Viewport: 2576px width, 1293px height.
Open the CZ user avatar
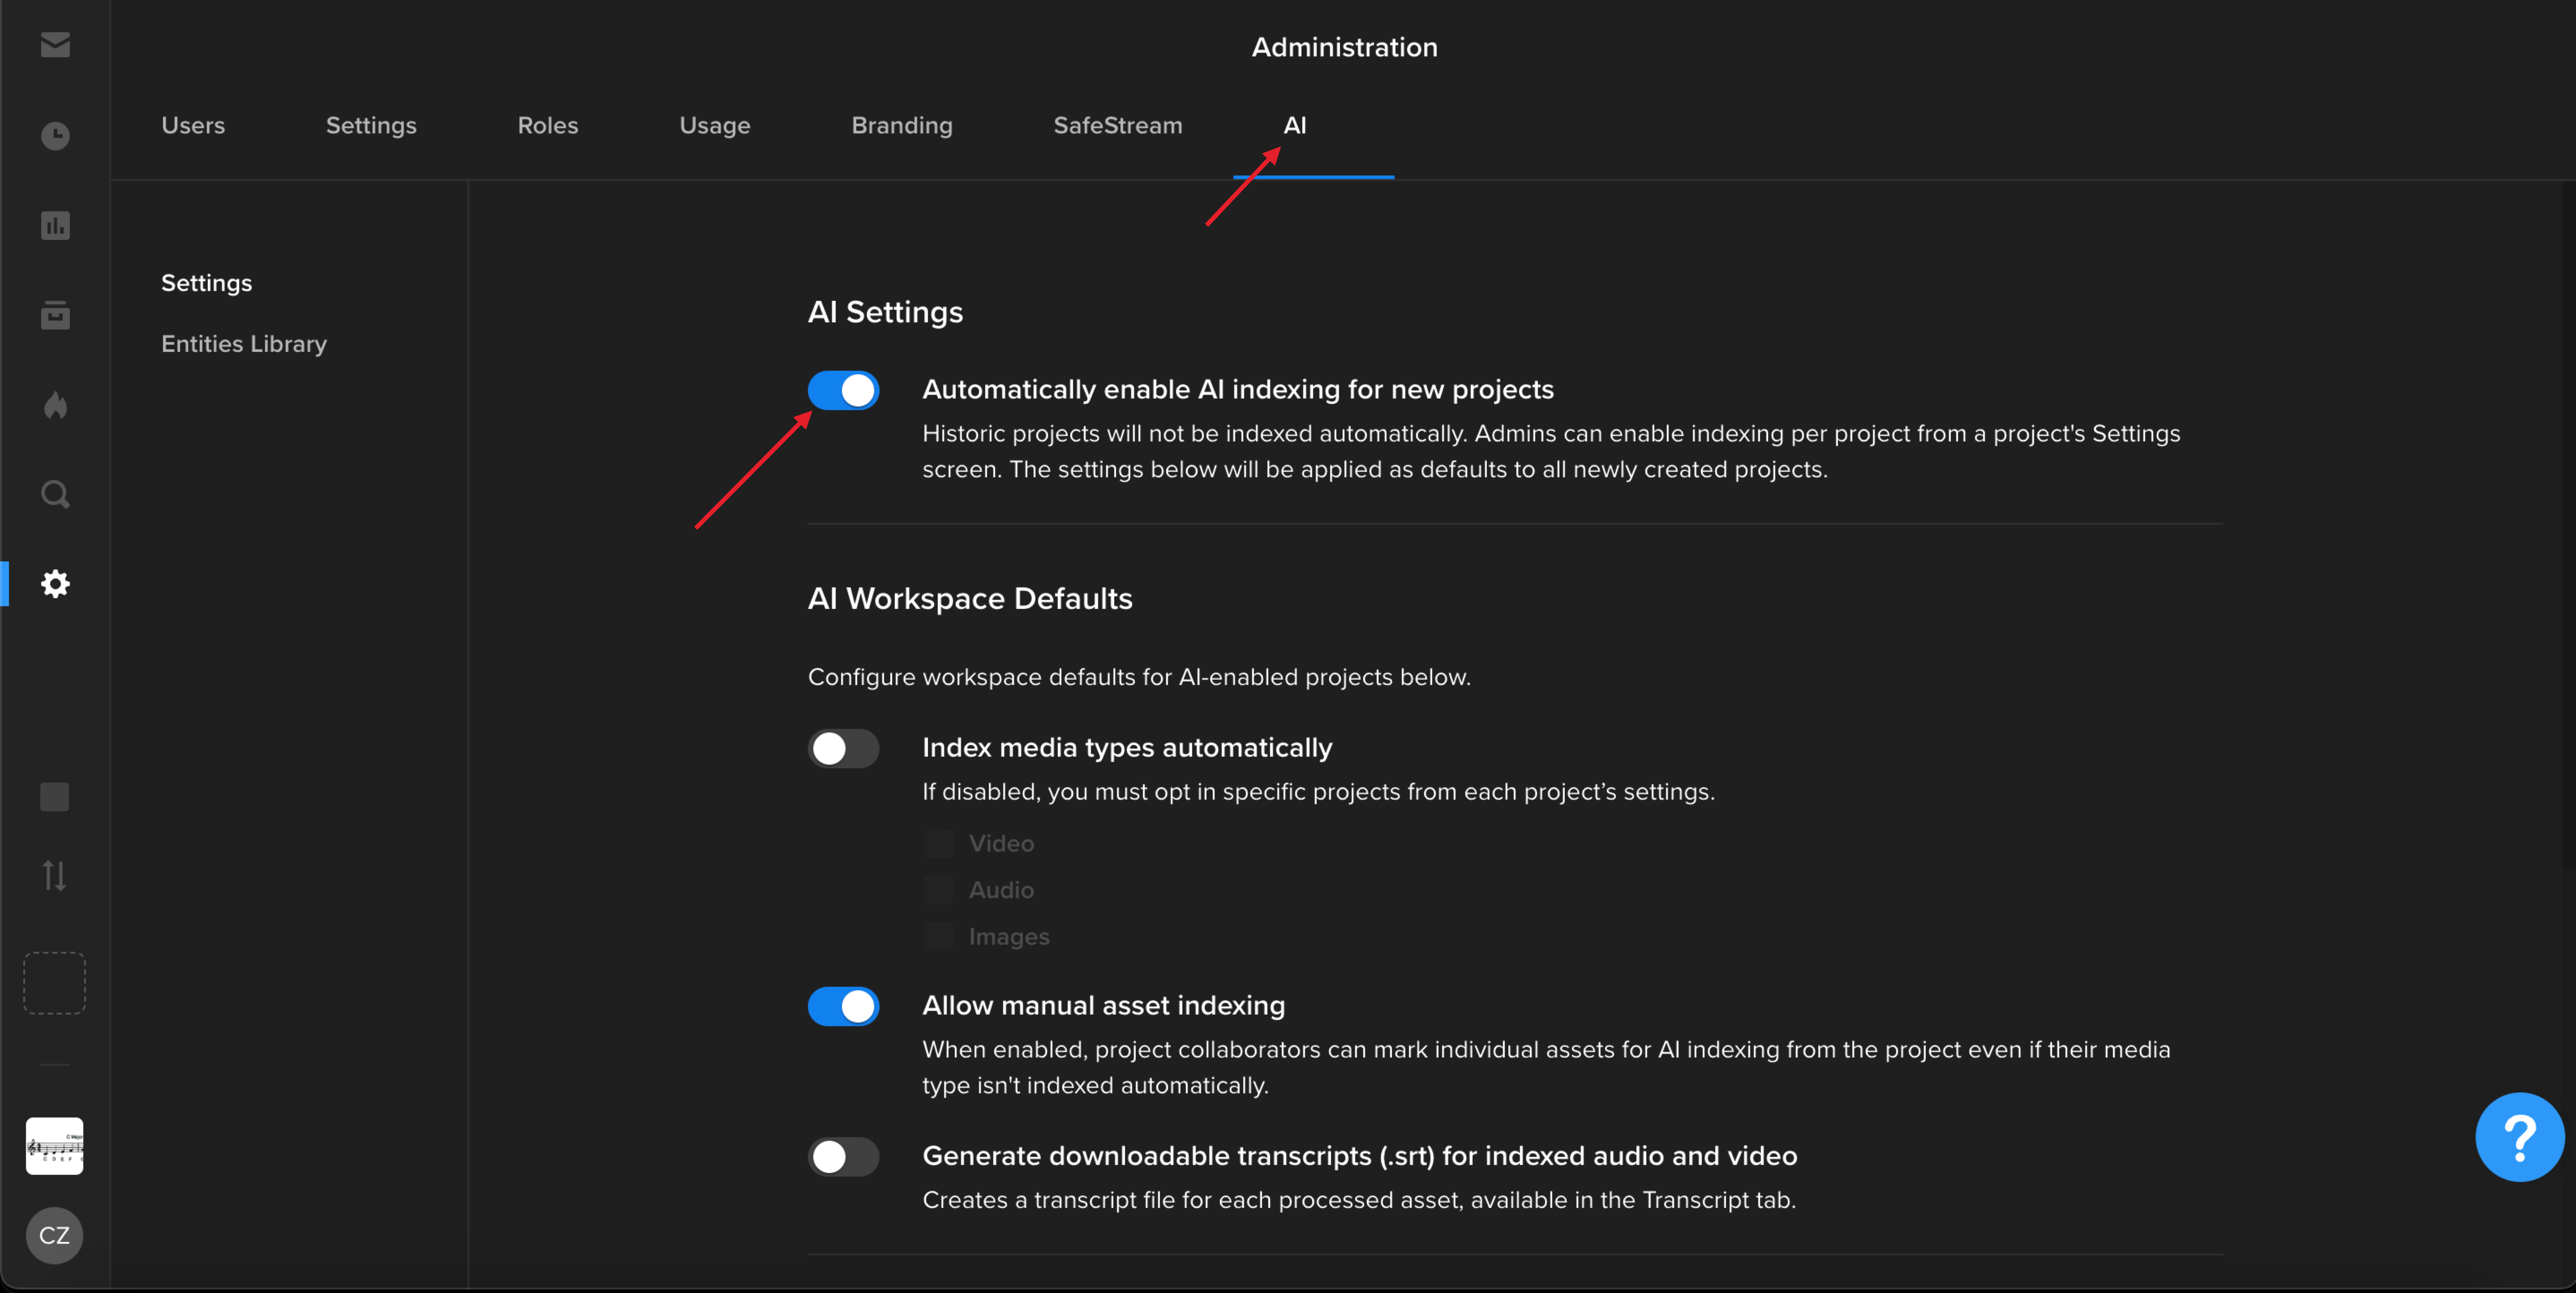(54, 1235)
